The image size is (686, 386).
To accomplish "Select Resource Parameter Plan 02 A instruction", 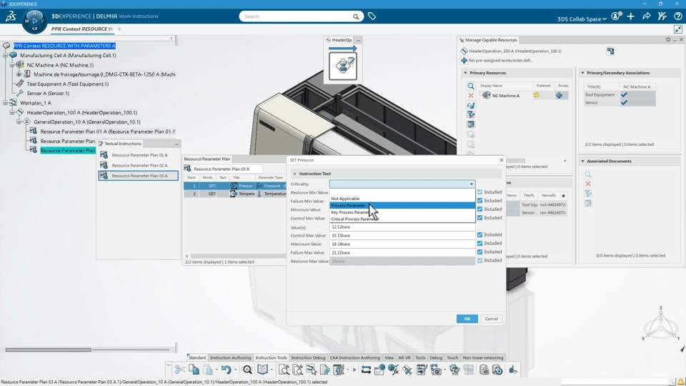I will (x=139, y=165).
